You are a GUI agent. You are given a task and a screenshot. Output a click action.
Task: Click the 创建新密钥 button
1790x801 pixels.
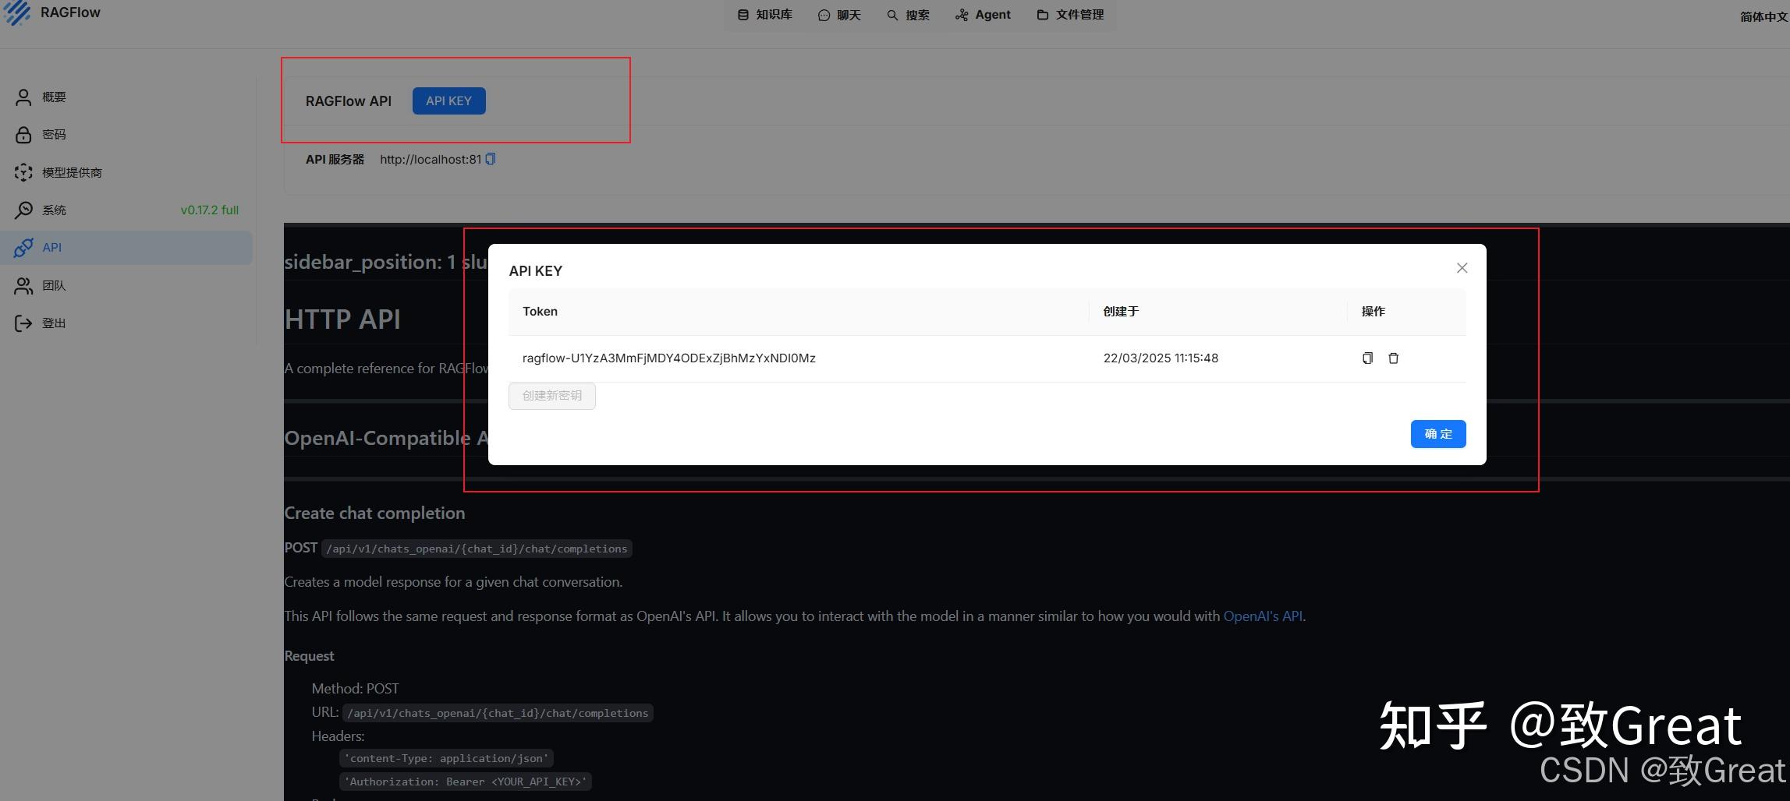(551, 395)
